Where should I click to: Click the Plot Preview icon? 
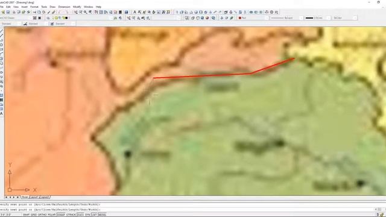tap(19, 12)
